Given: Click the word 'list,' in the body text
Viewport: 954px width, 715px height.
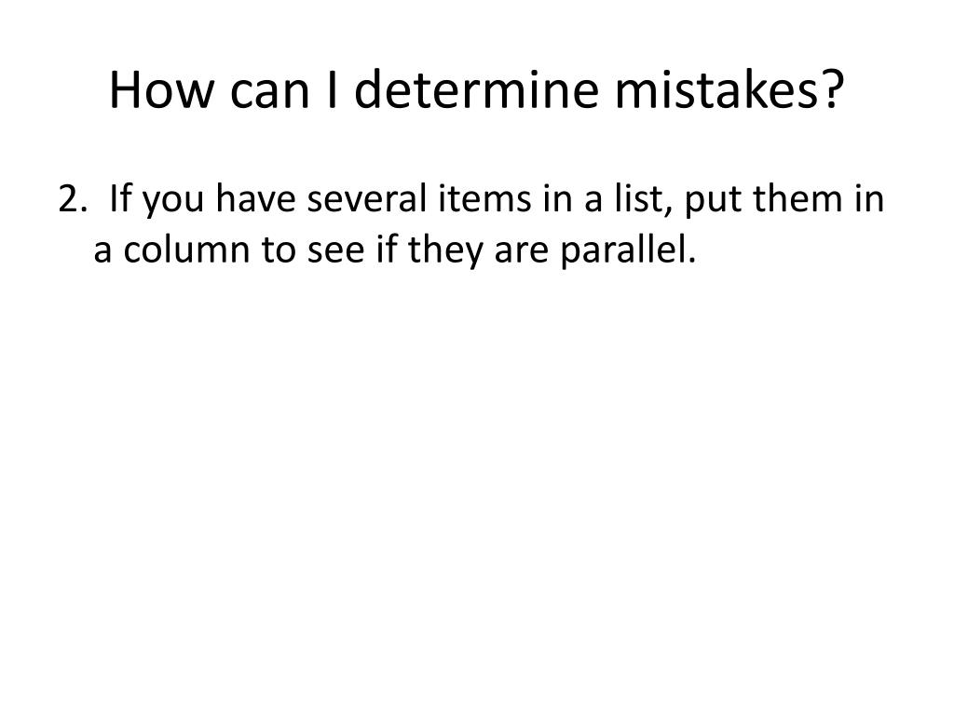Looking at the screenshot, I should pyautogui.click(x=643, y=199).
